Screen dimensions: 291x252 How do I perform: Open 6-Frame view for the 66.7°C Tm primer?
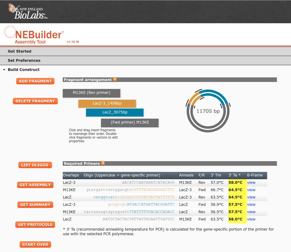click(x=251, y=190)
